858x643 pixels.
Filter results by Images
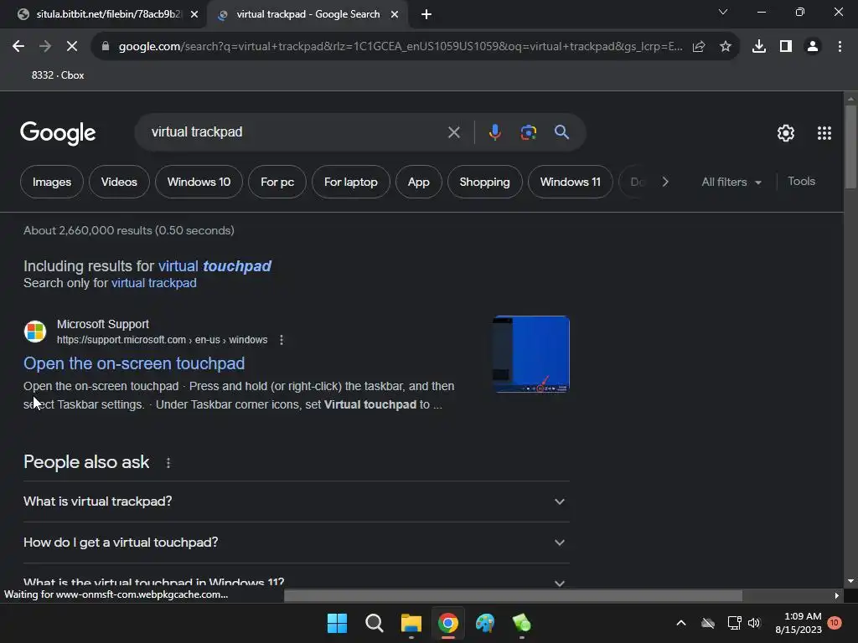point(52,182)
